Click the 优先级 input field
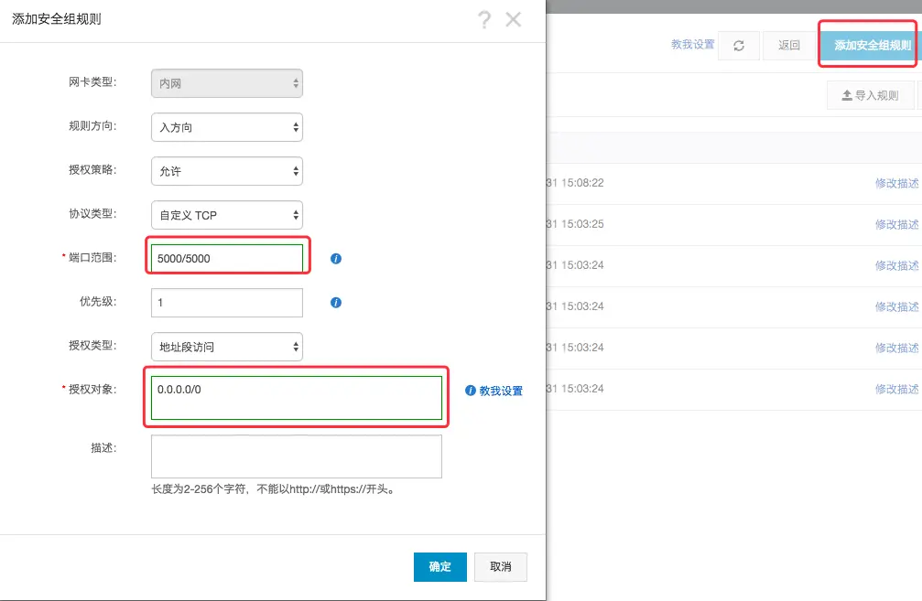This screenshot has height=601, width=922. (x=227, y=303)
